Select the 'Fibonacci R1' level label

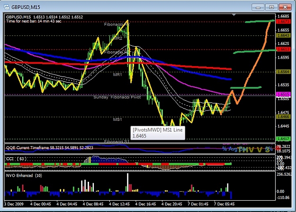tap(117, 52)
